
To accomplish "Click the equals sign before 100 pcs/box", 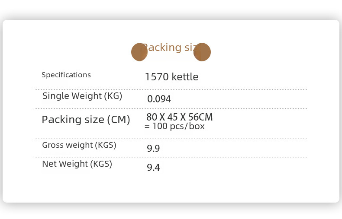I will coord(147,127).
